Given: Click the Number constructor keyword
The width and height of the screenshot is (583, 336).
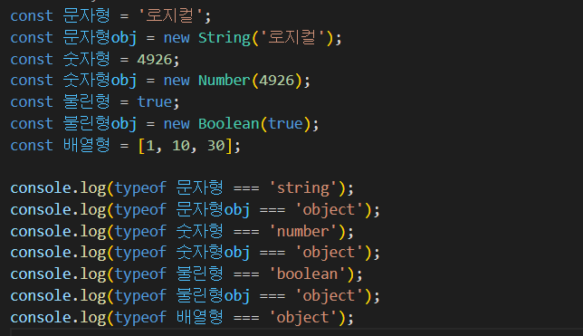Looking at the screenshot, I should [225, 81].
